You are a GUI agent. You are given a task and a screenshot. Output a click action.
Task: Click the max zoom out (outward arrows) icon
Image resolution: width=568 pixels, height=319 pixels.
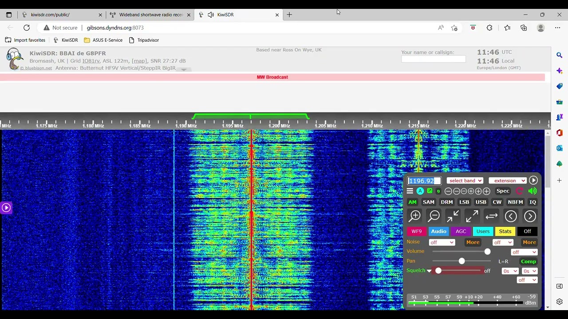click(472, 216)
